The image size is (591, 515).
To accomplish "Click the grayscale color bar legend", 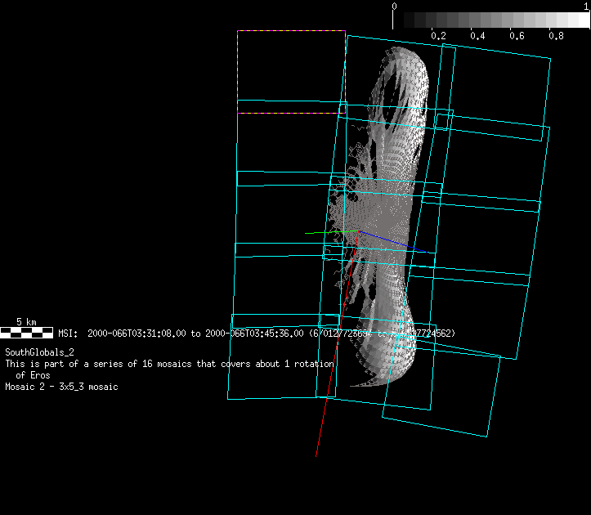I will pyautogui.click(x=490, y=20).
